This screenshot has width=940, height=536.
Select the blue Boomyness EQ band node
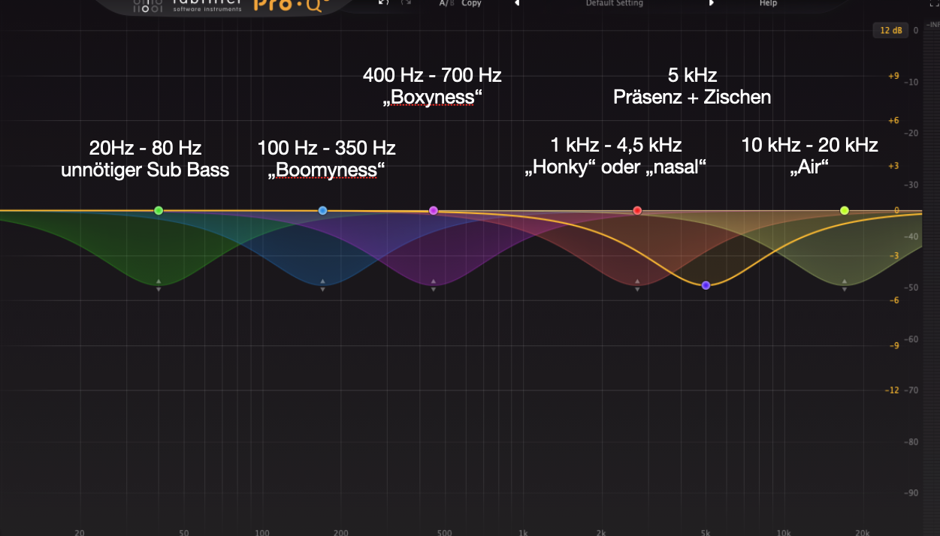(x=323, y=211)
